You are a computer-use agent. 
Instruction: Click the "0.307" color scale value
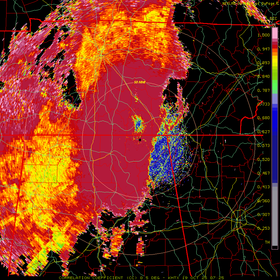click(264, 215)
